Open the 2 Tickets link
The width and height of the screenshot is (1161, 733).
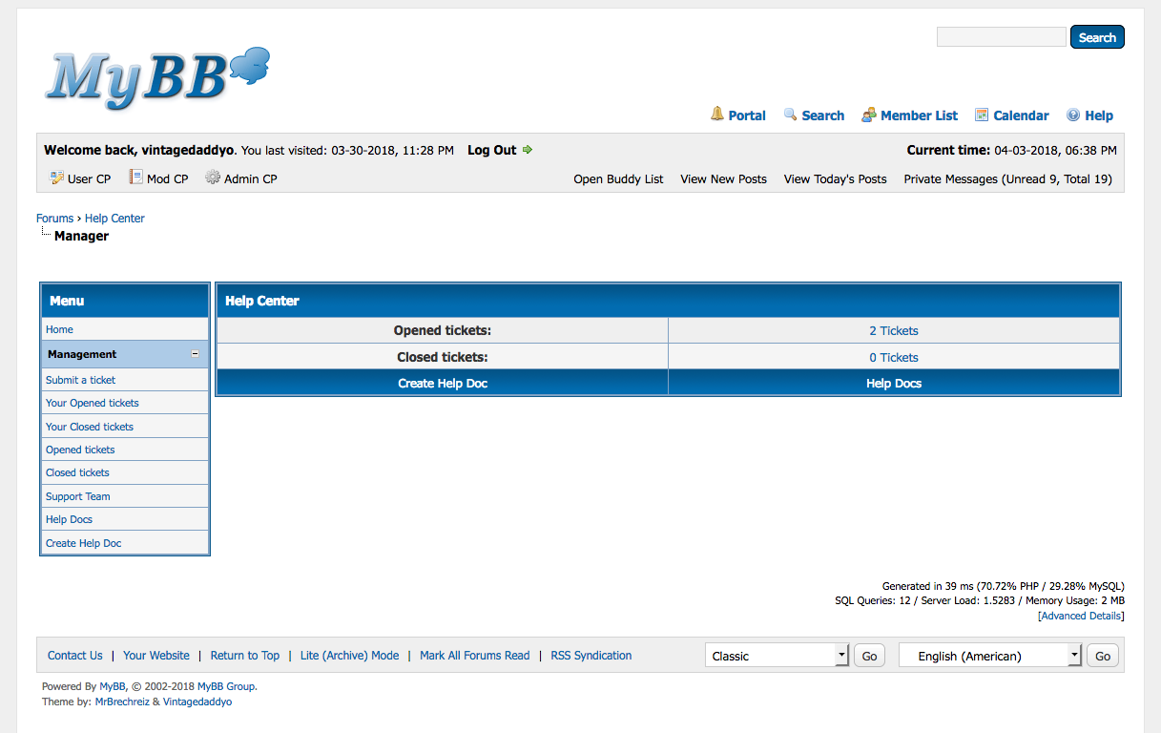click(x=894, y=331)
